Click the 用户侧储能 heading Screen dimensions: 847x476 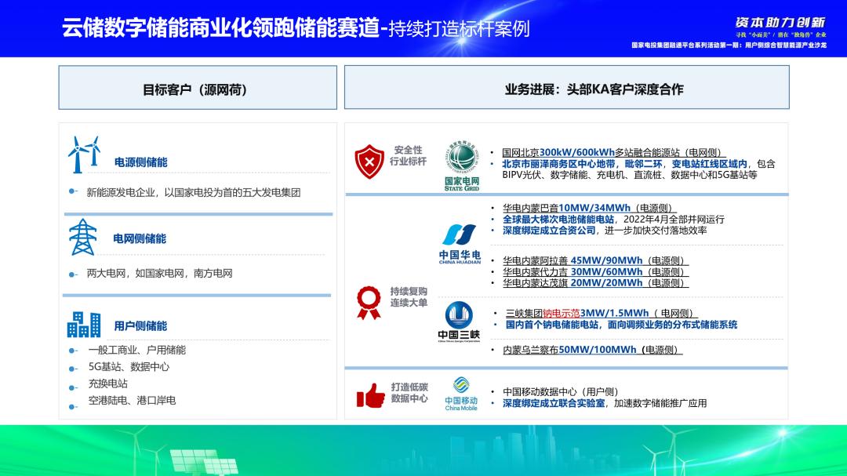(140, 325)
